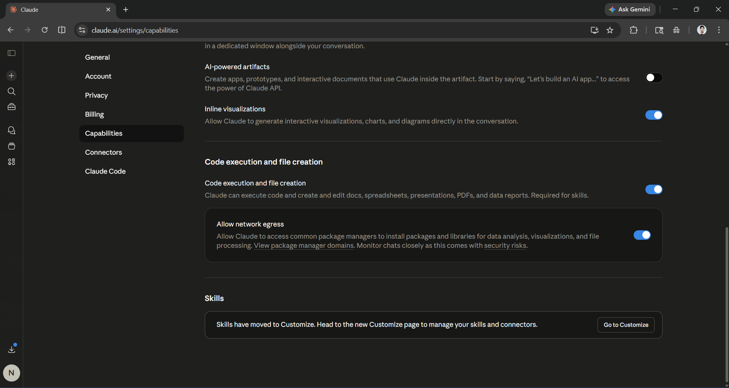Open the Claude sidebar panel toggle

coord(12,53)
